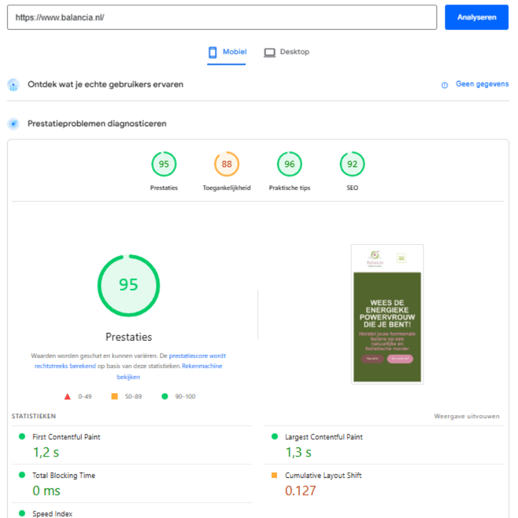Click the large Prestaties title below gauge
This screenshot has height=518, width=518.
tap(128, 337)
